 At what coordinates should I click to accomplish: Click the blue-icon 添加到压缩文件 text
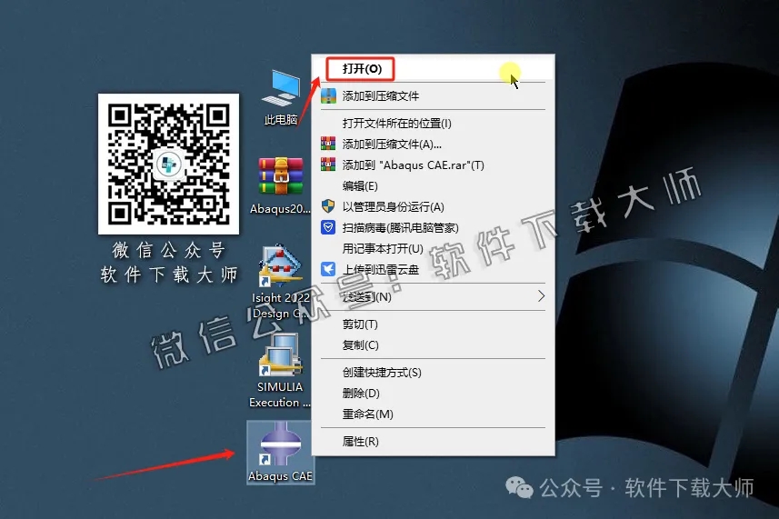click(x=381, y=96)
